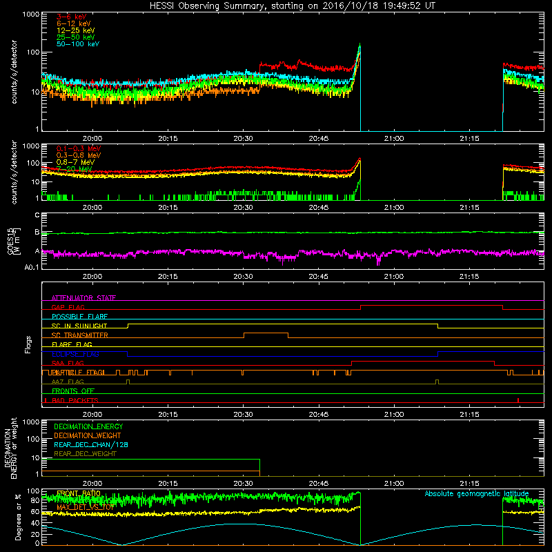Select the '12-25 keV' legend label

[75, 30]
